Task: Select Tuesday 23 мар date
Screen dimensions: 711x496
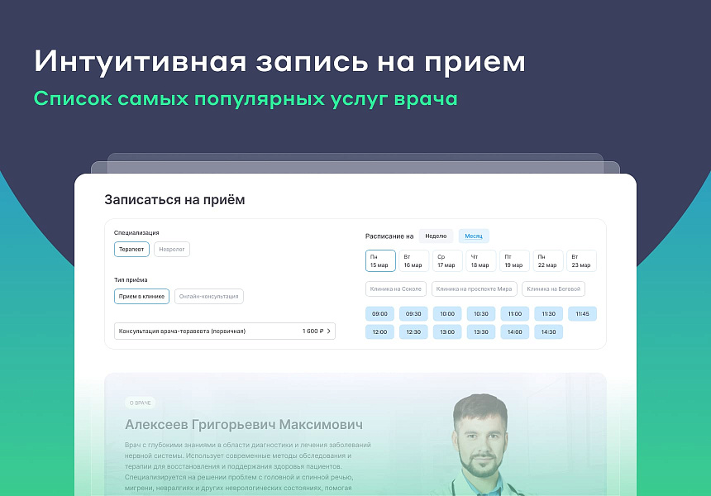Action: pos(581,261)
